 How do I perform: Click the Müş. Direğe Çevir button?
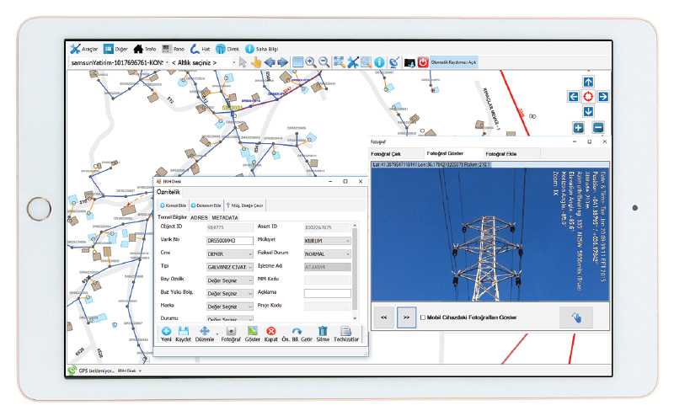pyautogui.click(x=245, y=205)
